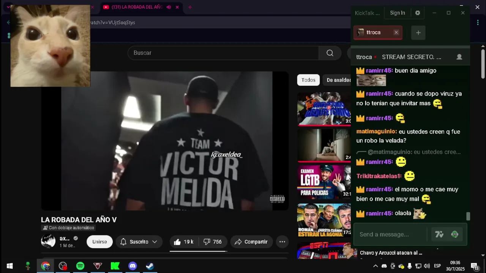Open the Chrome three-dot menu
The height and width of the screenshot is (273, 486).
[478, 23]
